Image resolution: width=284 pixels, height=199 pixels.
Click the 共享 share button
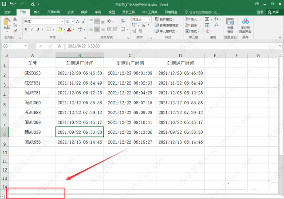tap(273, 12)
